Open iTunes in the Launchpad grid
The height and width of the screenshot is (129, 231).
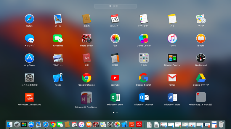[x=172, y=39]
